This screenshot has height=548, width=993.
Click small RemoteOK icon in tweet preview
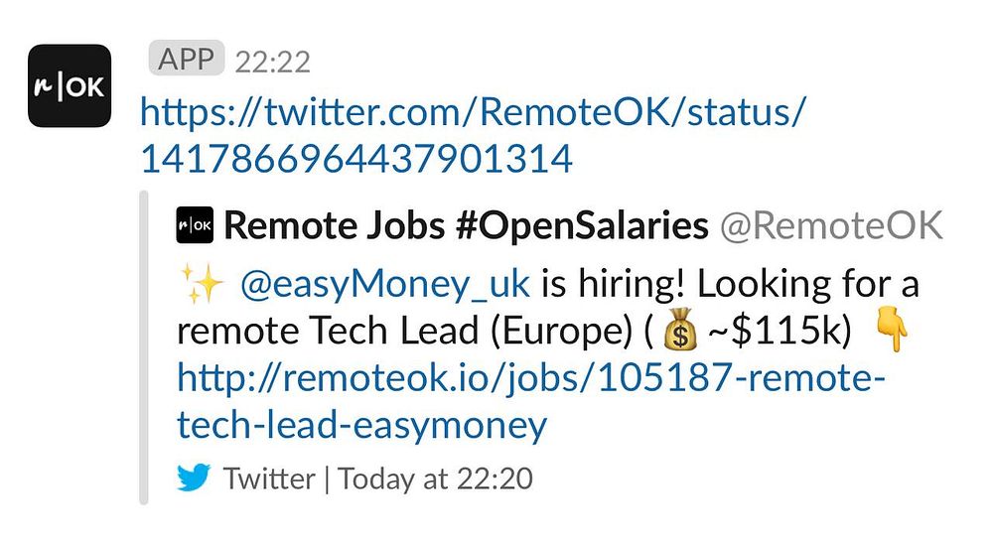click(x=195, y=226)
